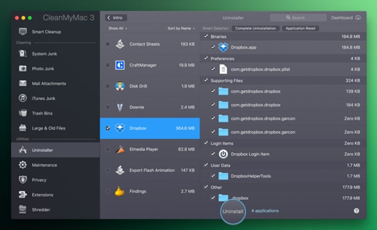377x230 pixels.
Task: Select Export Flash Animation app name
Action: (152, 170)
